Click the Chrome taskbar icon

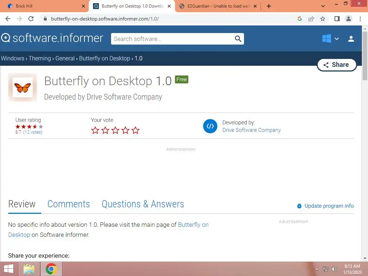(51, 269)
